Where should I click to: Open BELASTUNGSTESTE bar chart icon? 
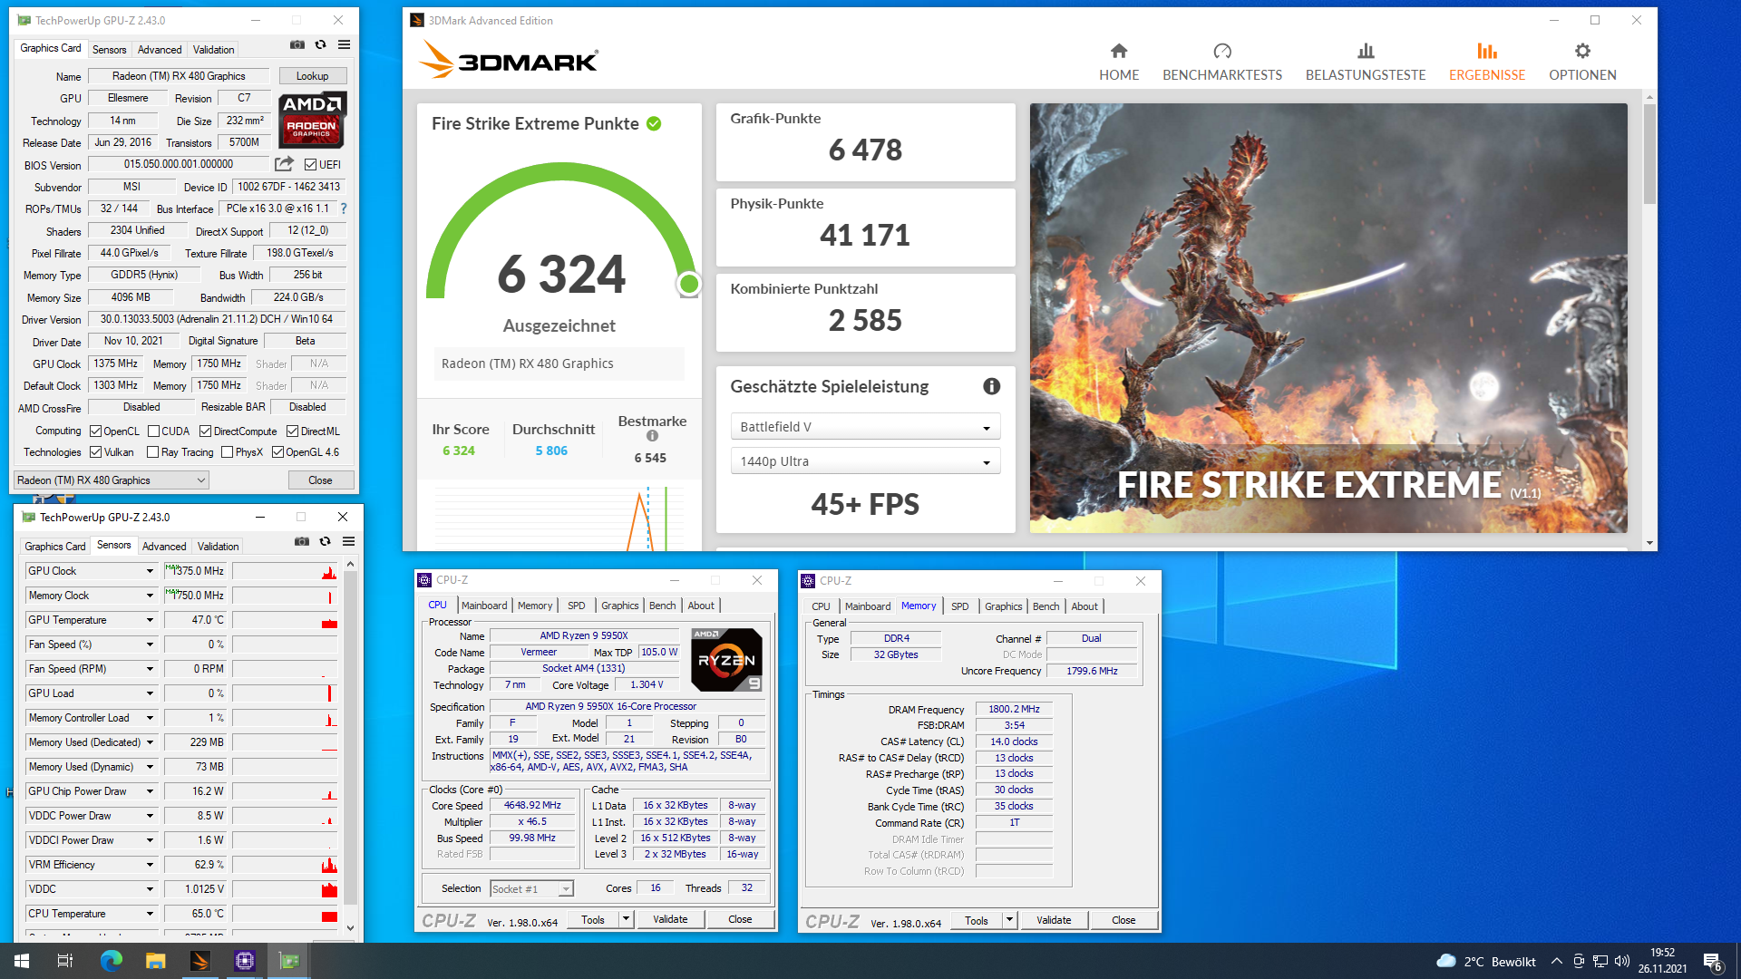click(x=1366, y=52)
